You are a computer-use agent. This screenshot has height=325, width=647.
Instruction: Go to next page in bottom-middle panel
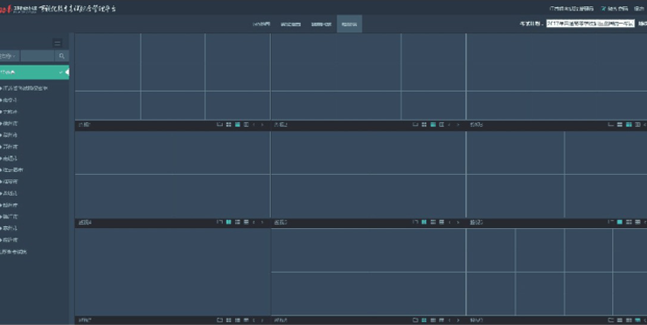pyautogui.click(x=457, y=320)
